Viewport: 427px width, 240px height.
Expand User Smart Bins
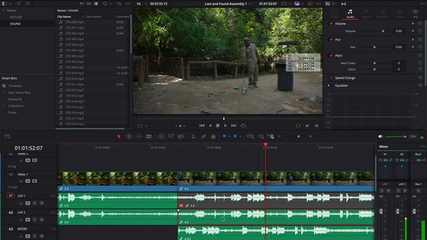[x=3, y=93]
